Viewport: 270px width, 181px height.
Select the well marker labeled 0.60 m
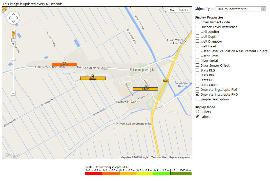click(x=93, y=78)
